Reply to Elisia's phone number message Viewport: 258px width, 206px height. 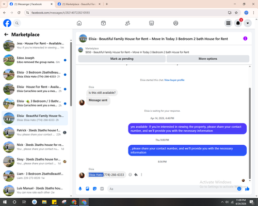(x=136, y=175)
